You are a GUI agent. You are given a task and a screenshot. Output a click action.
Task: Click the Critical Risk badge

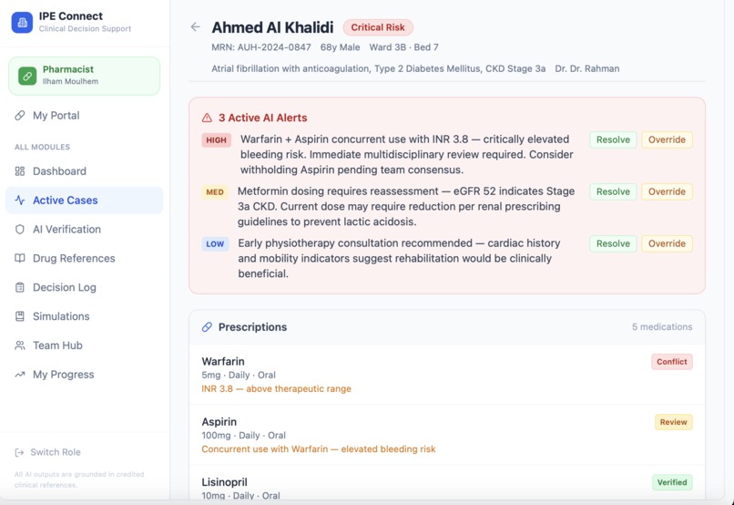tap(378, 27)
